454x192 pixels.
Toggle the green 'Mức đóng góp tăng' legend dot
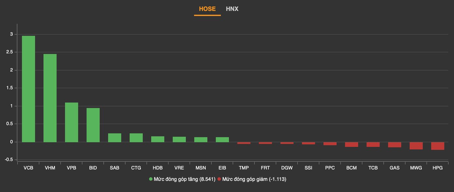coord(151,179)
